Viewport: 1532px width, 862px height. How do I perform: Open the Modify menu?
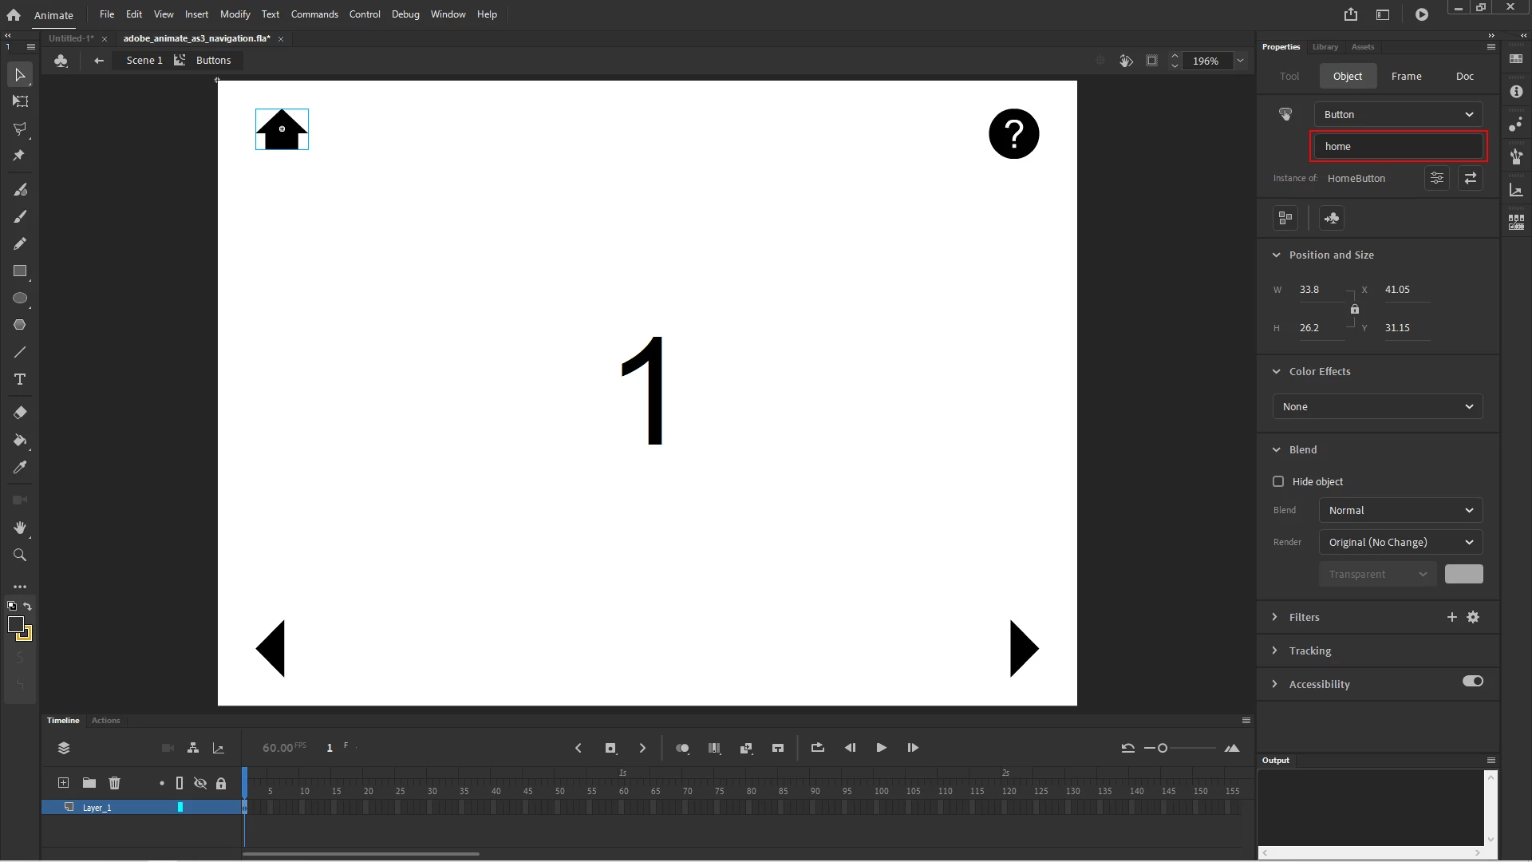point(235,14)
